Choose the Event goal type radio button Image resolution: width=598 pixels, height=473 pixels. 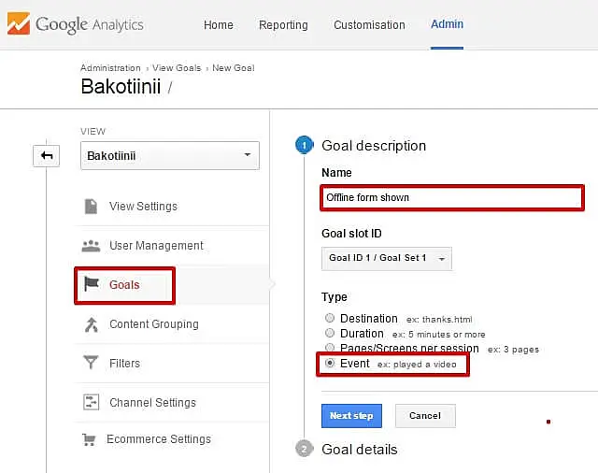(x=330, y=364)
